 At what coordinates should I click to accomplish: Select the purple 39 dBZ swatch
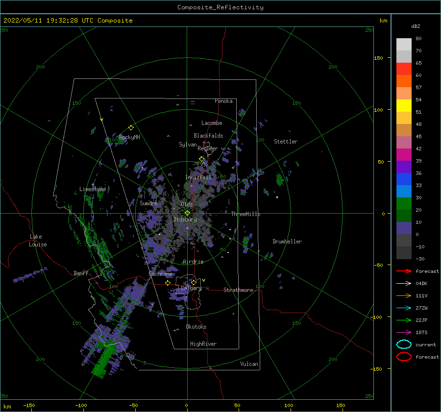[x=404, y=167]
